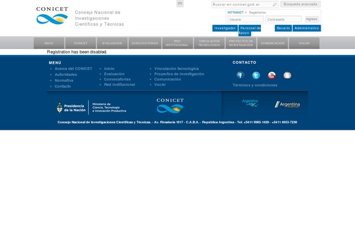Click the Ministerio de Ciencia, Tecnología logo text
The width and height of the screenshot is (355, 236).
tap(109, 107)
